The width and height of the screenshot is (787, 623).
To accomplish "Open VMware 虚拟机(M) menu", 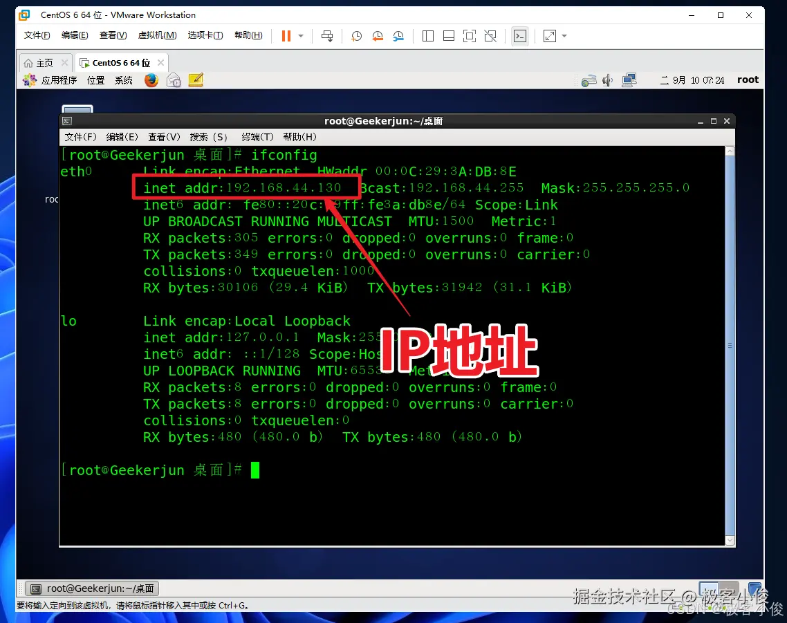I will point(157,35).
